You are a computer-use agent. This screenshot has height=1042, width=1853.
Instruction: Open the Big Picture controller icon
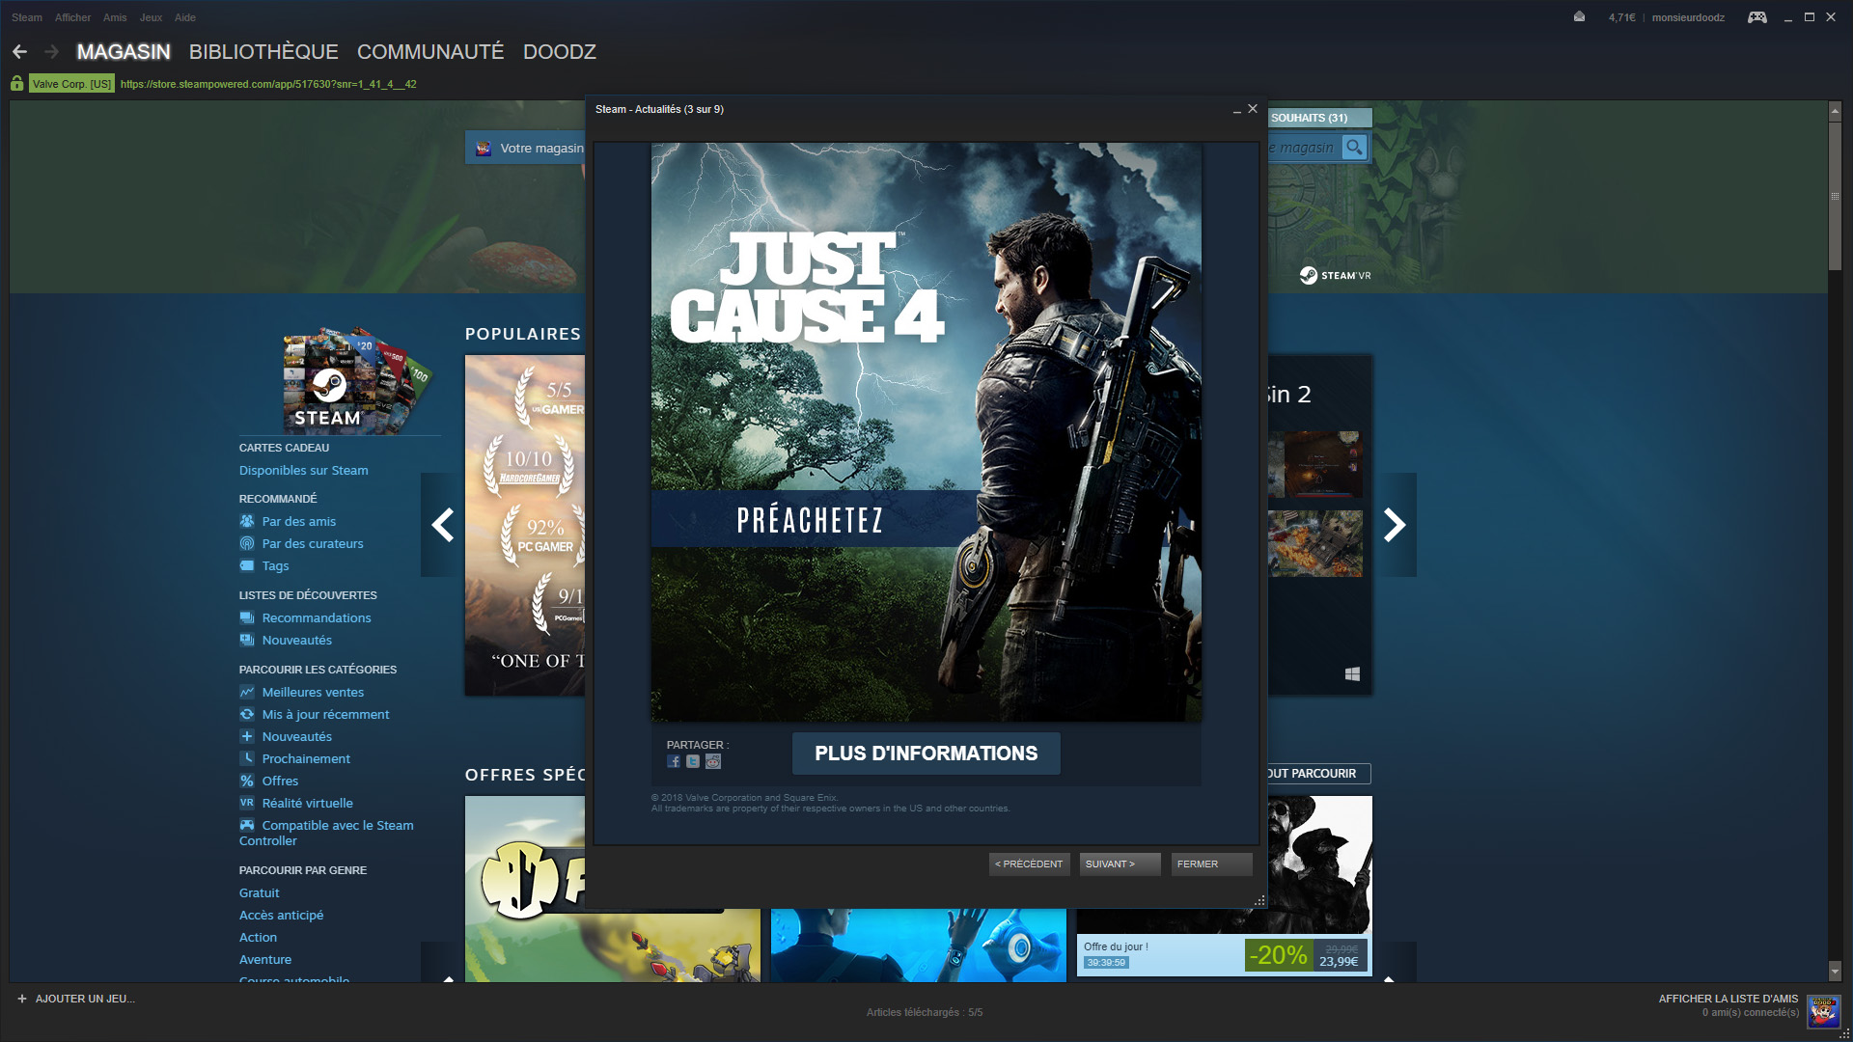tap(1756, 17)
